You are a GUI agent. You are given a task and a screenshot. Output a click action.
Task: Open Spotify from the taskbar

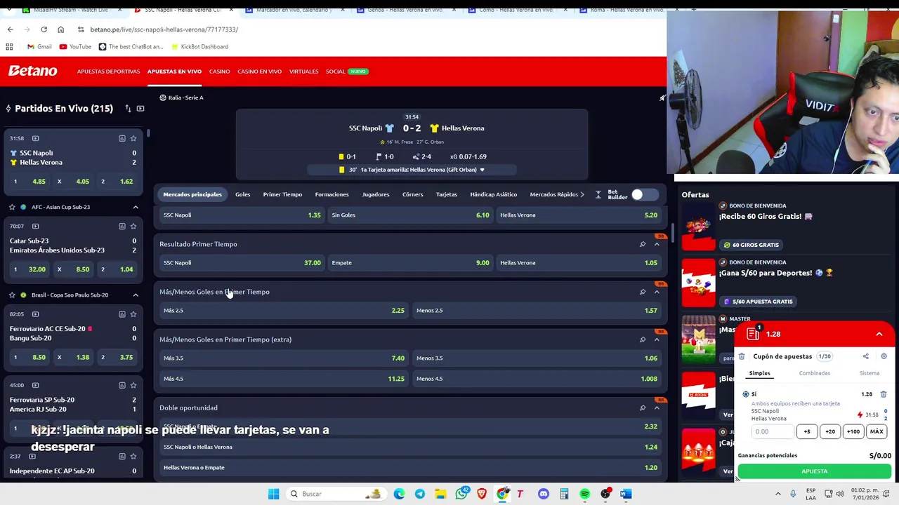[x=584, y=494]
